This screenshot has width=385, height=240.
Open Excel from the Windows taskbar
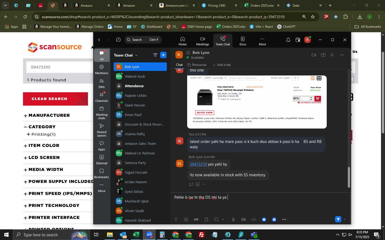(x=136, y=235)
